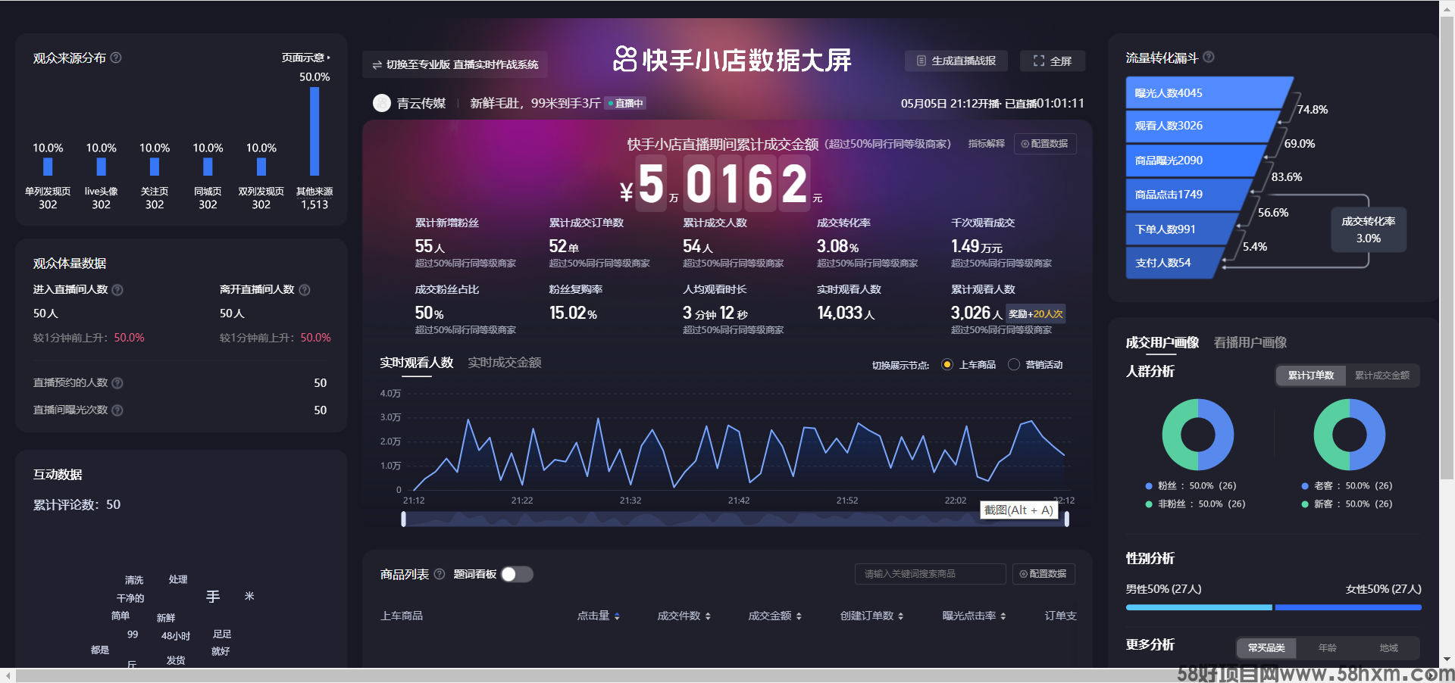Click the 老客 legend entry

pos(1347,486)
